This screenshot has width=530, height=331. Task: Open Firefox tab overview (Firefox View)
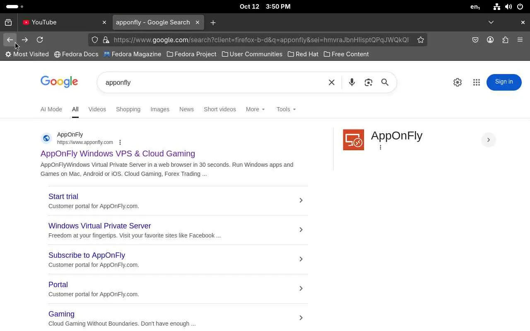[x=8, y=22]
